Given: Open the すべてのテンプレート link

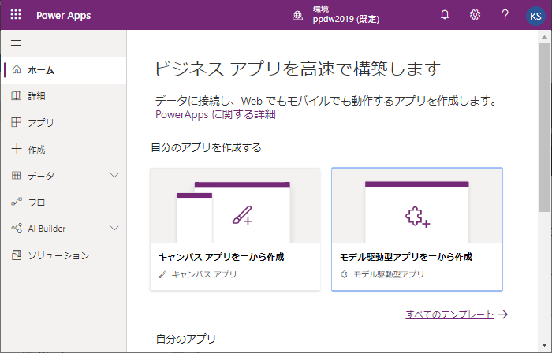Looking at the screenshot, I should click(449, 314).
